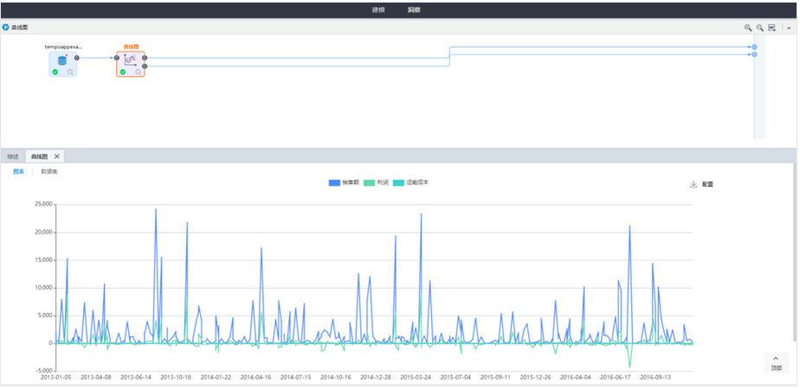Click the 25,000 y-axis label
Image resolution: width=800 pixels, height=389 pixels.
point(43,205)
